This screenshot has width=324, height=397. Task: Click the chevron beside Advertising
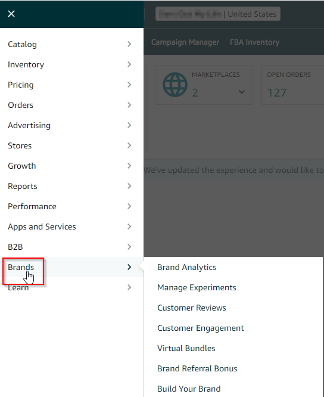(129, 125)
